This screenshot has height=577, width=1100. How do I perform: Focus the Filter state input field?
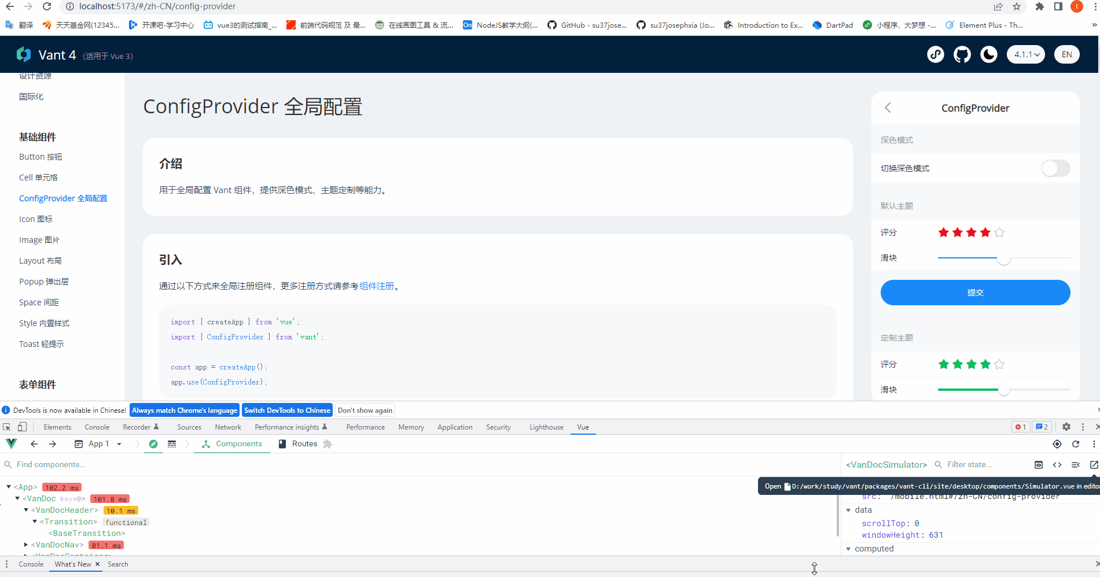click(x=982, y=465)
